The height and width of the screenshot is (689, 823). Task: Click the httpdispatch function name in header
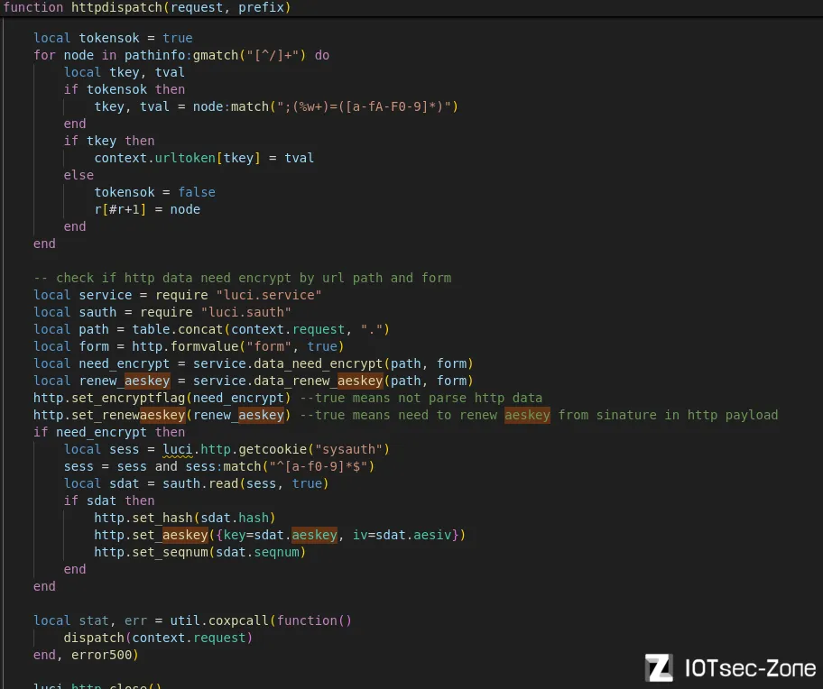click(116, 7)
